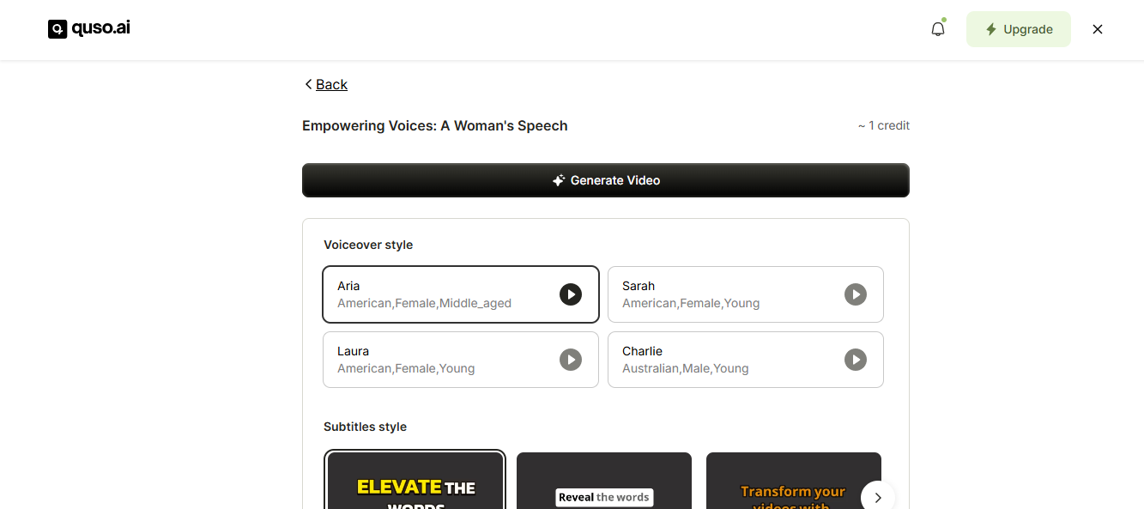Click the quso.ai logo icon

tap(58, 29)
